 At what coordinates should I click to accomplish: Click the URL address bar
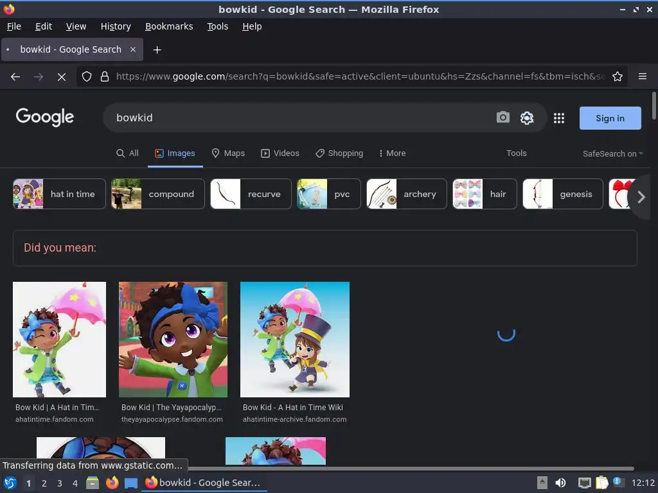360,76
